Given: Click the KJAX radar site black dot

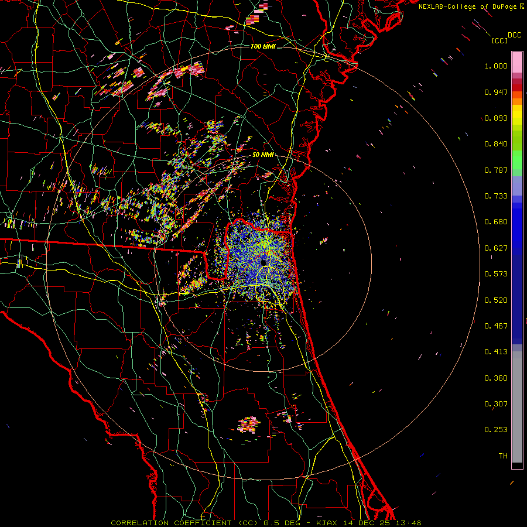Looking at the screenshot, I should 263,262.
